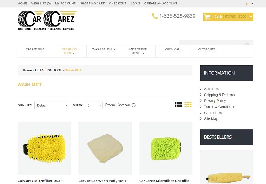Go to the Closeouts category
Image resolution: width=266 pixels, height=184 pixels.
[207, 49]
